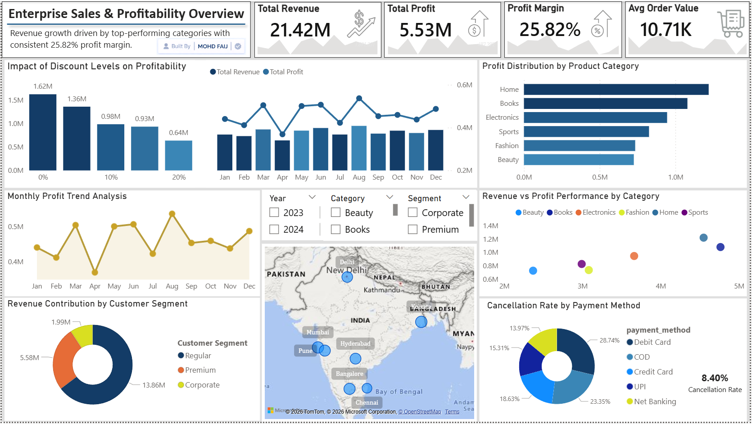
Task: Click the Microsoft logo on the map
Action: 271,410
